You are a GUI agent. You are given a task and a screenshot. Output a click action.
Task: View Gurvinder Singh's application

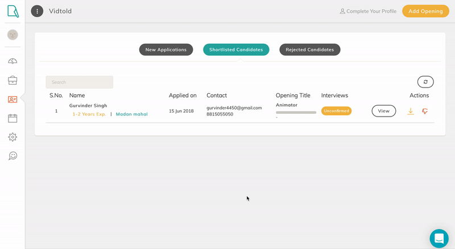pos(383,111)
